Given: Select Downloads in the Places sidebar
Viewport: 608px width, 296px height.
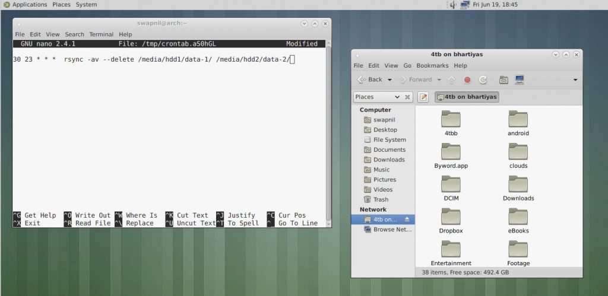Looking at the screenshot, I should coord(388,160).
